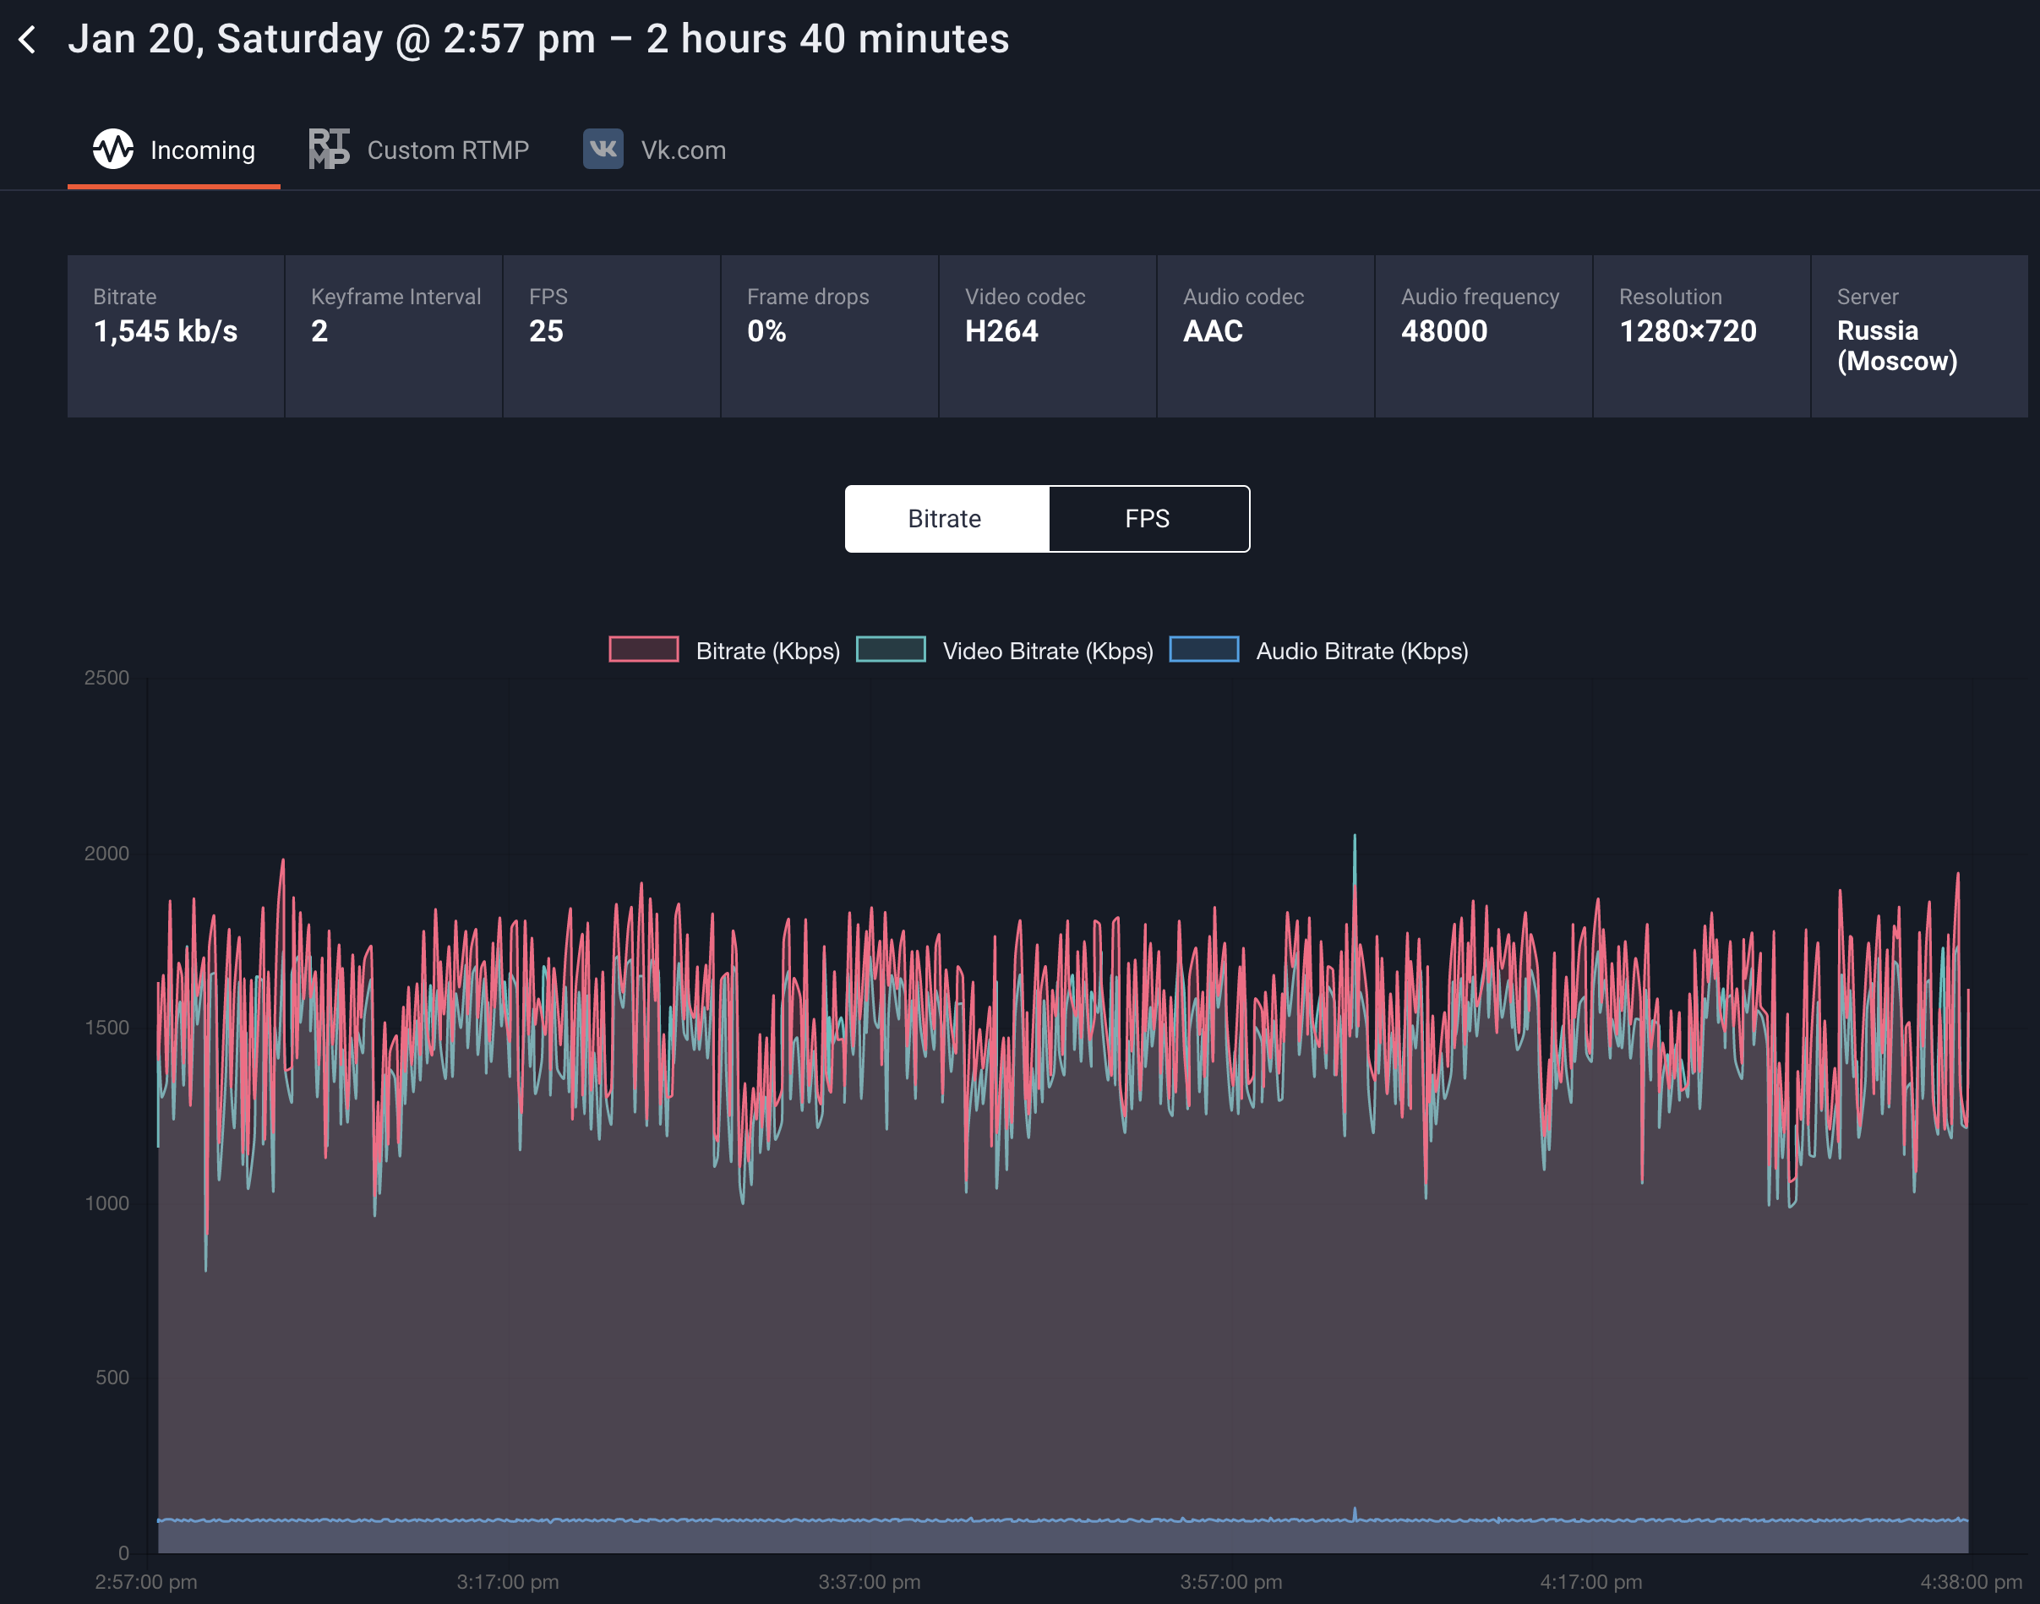The width and height of the screenshot is (2040, 1604).
Task: Open the Custom RTMP destination tab
Action: (x=419, y=149)
